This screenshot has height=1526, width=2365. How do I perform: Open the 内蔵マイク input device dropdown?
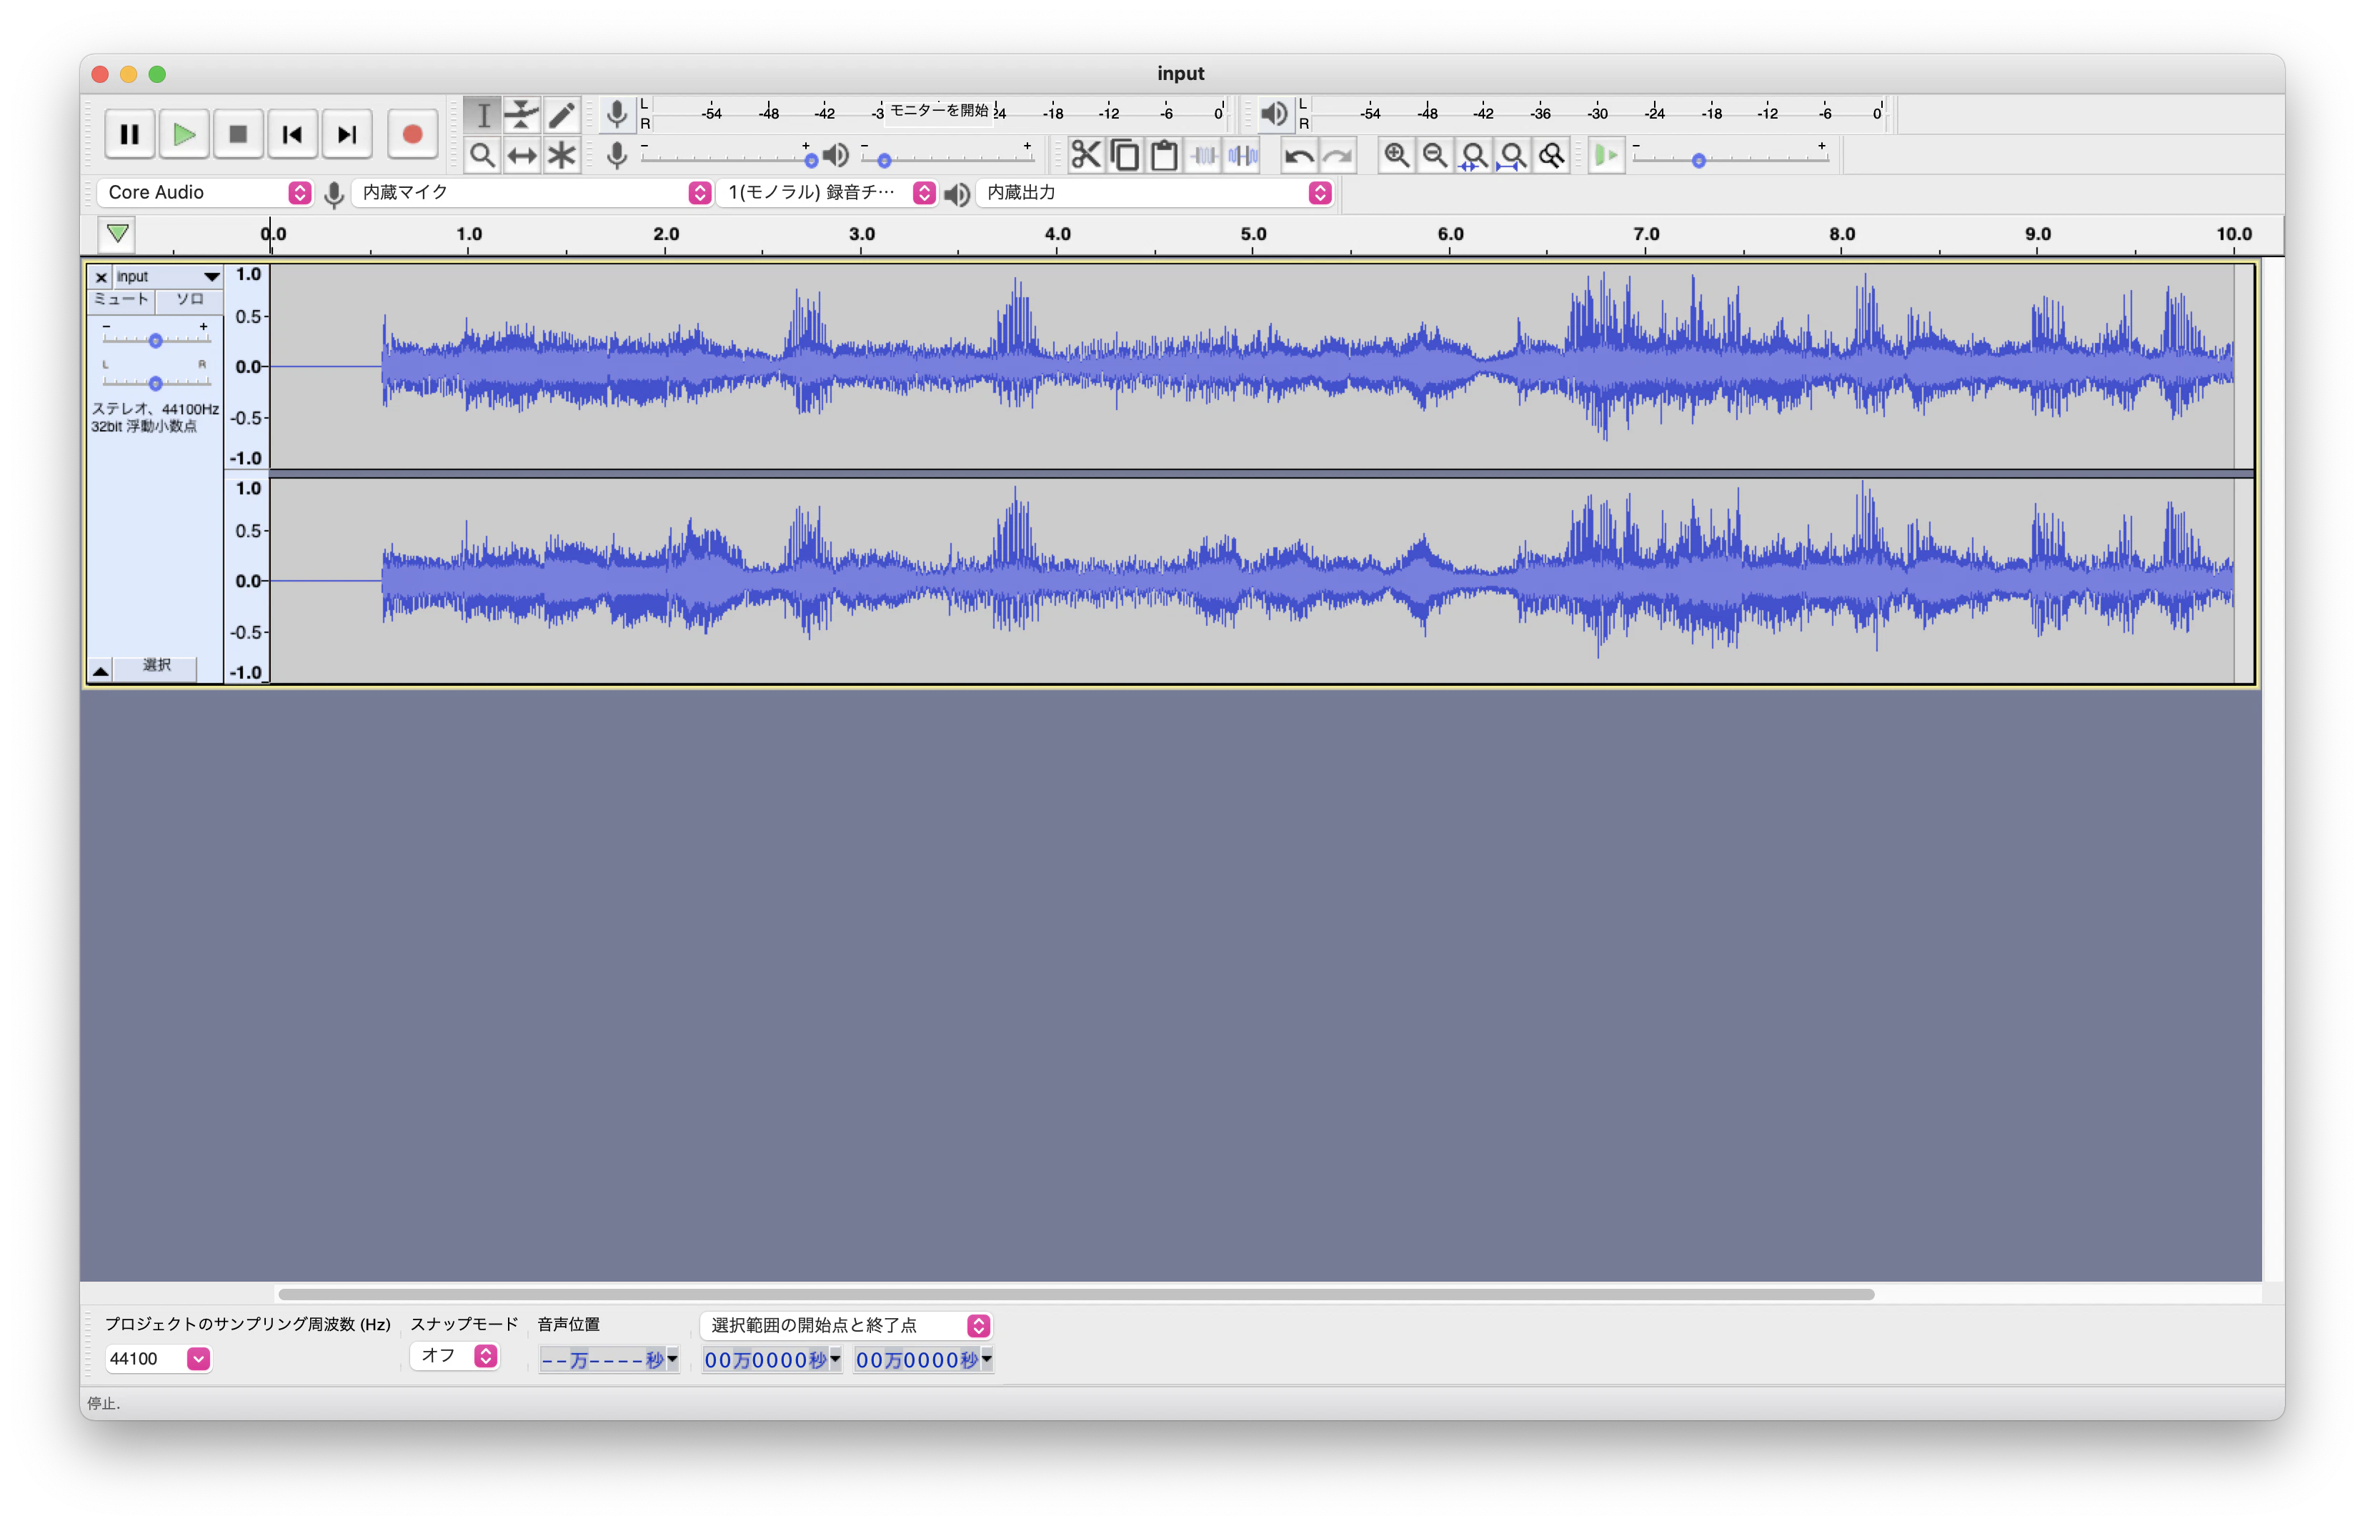coord(533,192)
